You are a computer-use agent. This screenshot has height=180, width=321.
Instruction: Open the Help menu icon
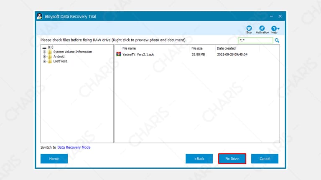coord(274,28)
